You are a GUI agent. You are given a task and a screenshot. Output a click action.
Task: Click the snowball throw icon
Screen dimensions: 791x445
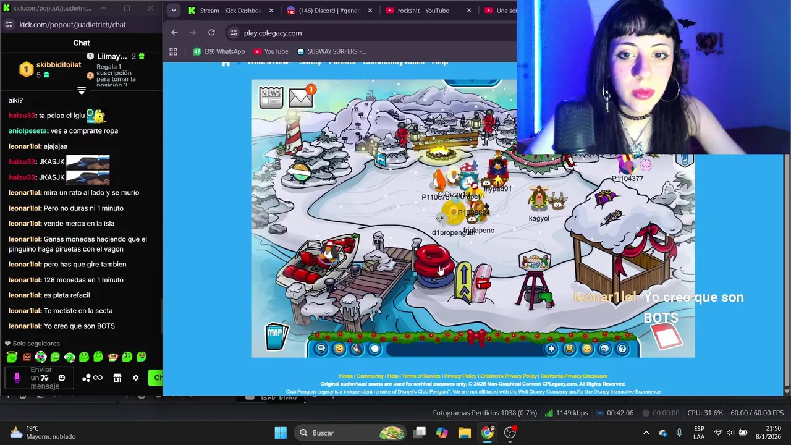(x=374, y=349)
